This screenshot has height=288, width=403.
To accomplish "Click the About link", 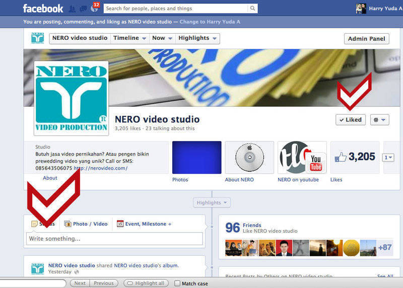I will tap(50, 178).
